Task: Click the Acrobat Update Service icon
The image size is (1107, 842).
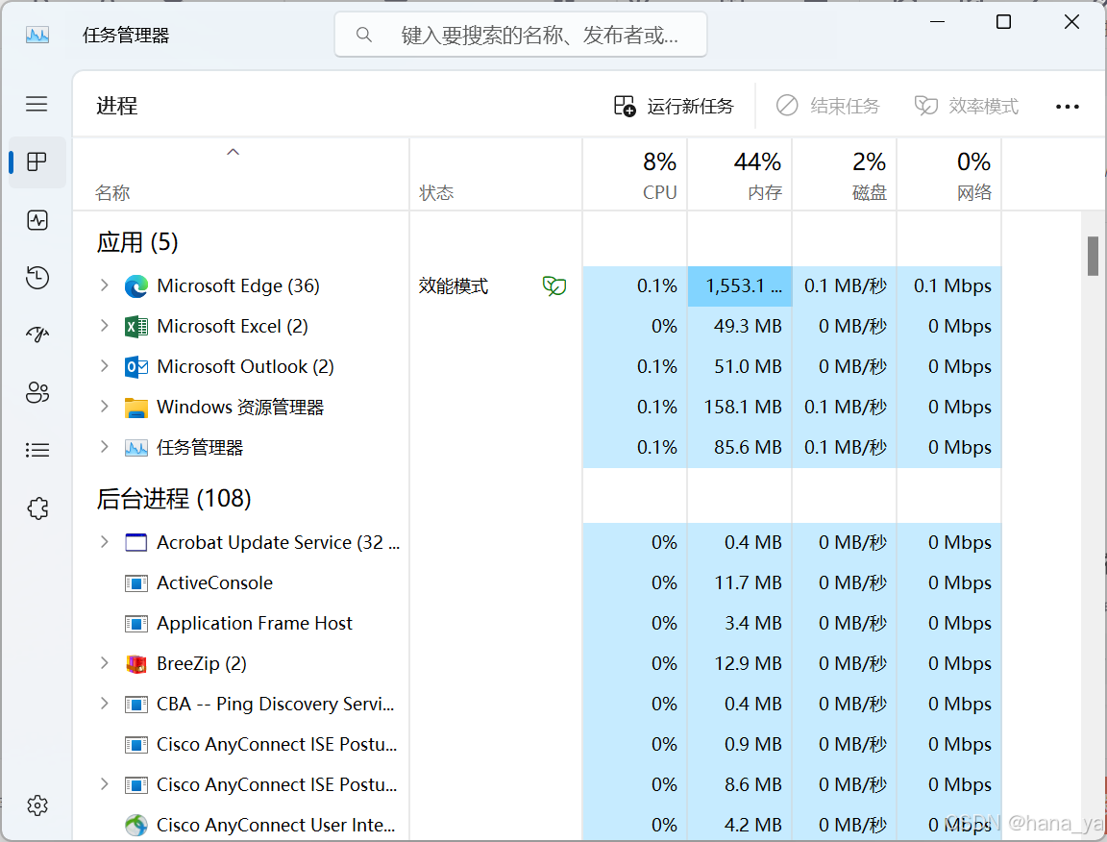Action: 135,542
